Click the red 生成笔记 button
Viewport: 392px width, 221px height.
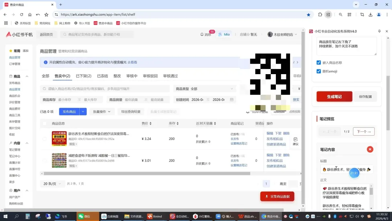point(334,97)
